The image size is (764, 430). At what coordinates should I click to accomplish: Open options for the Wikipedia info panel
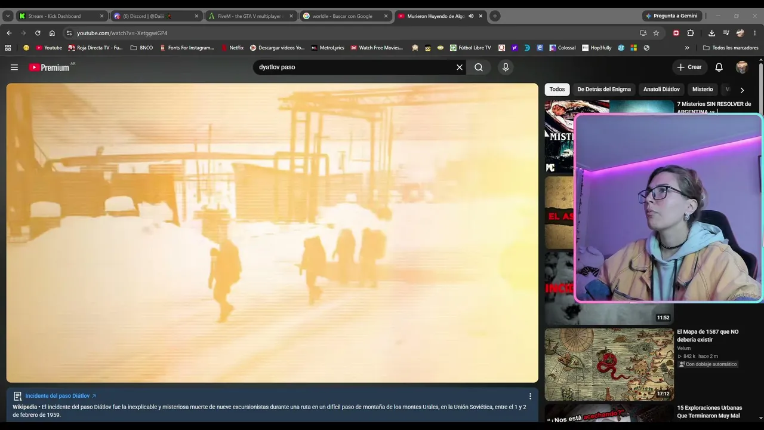click(530, 396)
